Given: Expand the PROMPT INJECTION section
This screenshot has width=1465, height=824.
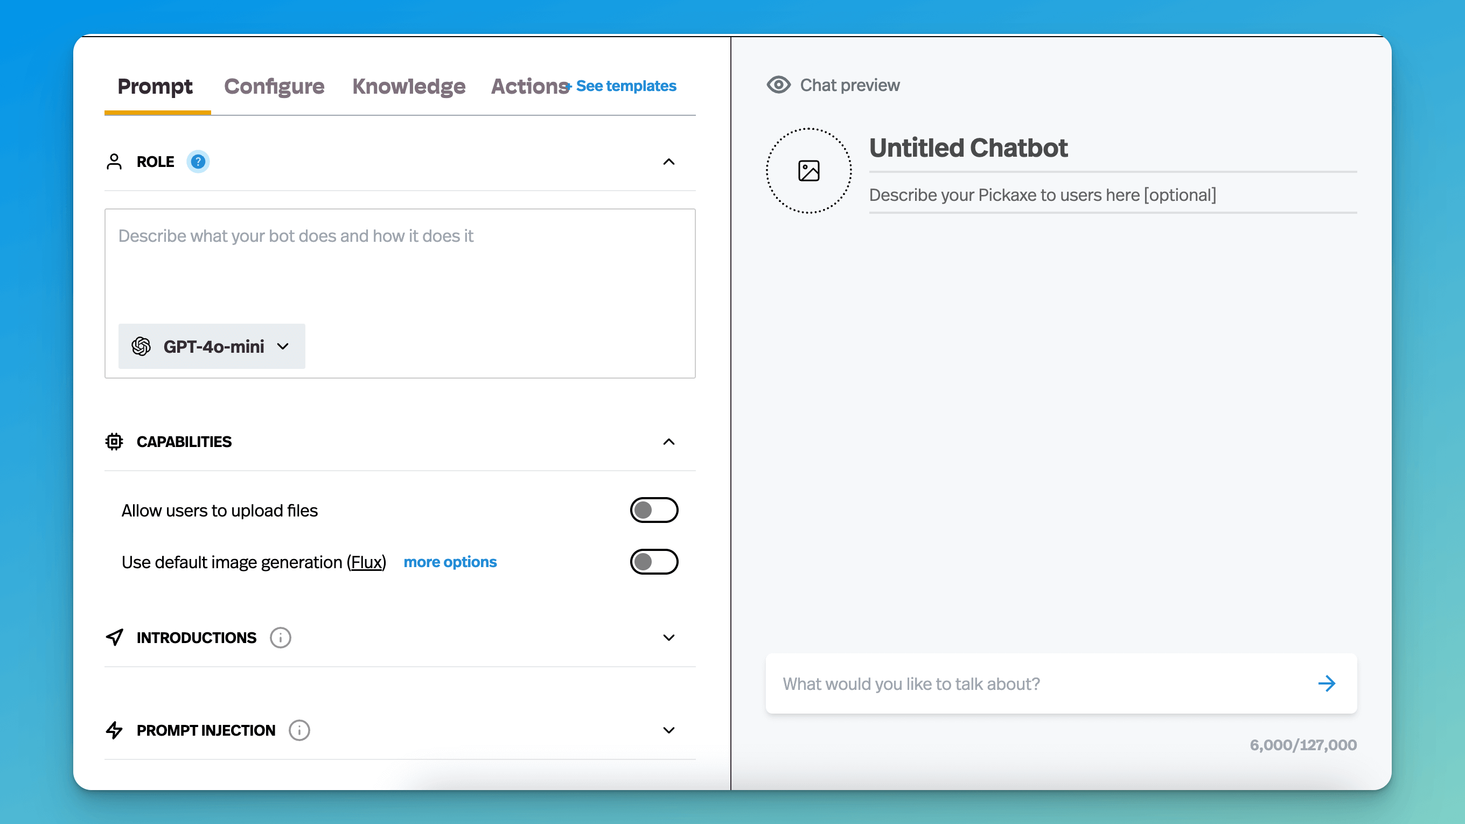Looking at the screenshot, I should [x=669, y=730].
